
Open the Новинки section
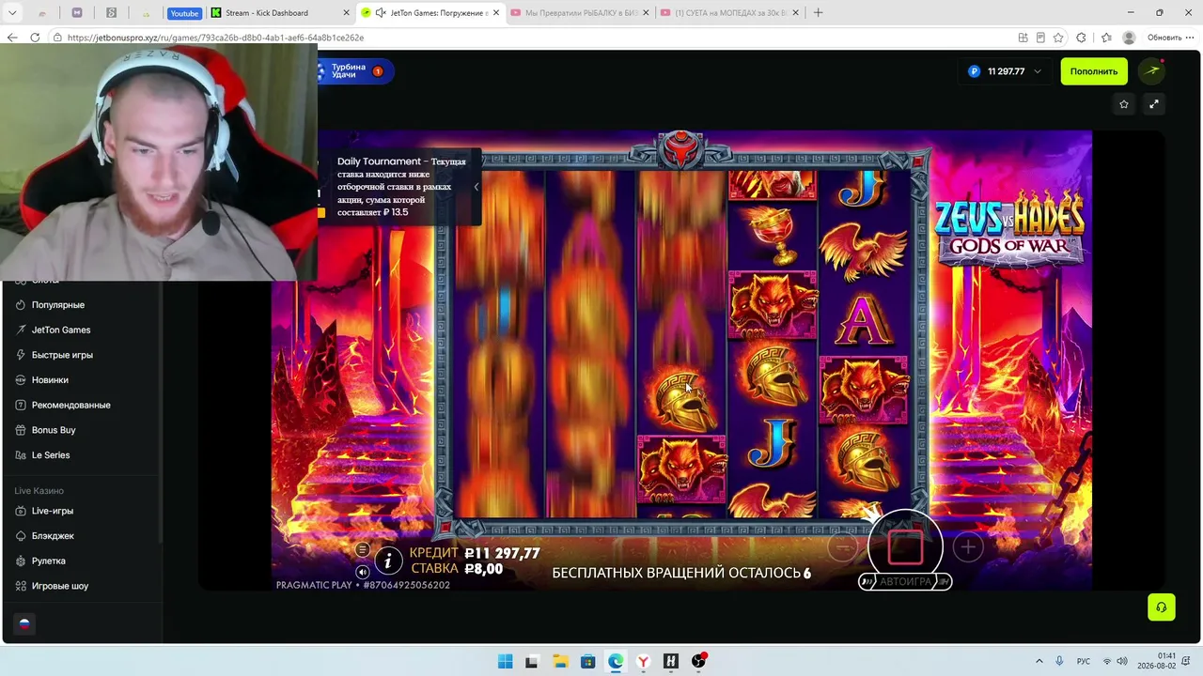click(50, 380)
